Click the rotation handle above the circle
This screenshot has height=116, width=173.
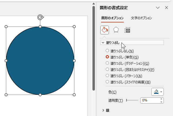tap(41, 17)
